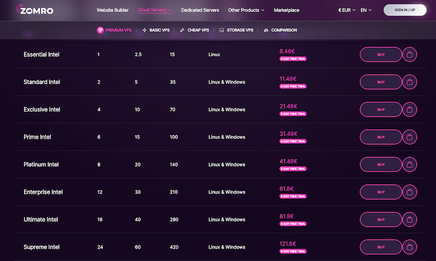Expand the Other Products menu

[246, 10]
